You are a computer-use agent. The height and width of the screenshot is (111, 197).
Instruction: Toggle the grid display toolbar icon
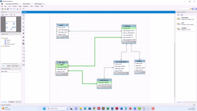(x=18, y=9)
